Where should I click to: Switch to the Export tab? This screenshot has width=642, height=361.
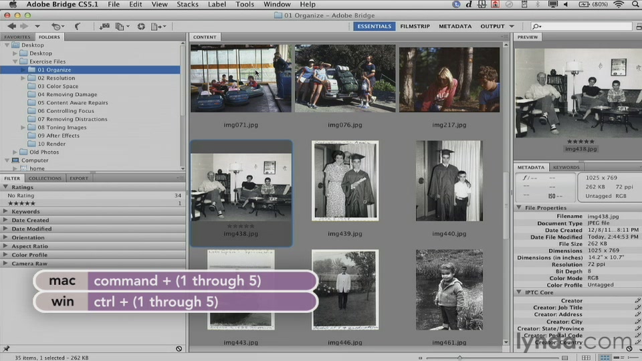pos(79,178)
